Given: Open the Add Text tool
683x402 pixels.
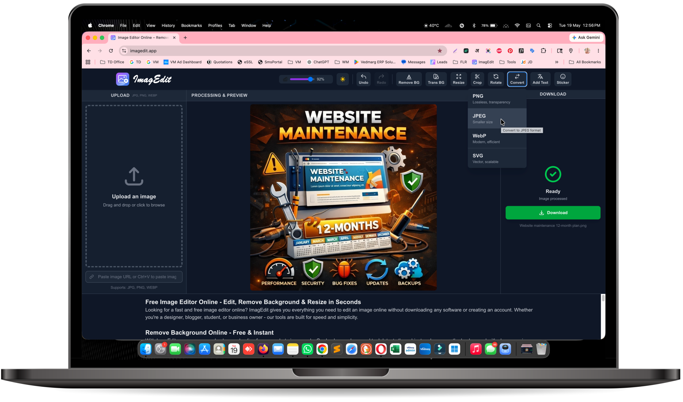Looking at the screenshot, I should [x=540, y=79].
